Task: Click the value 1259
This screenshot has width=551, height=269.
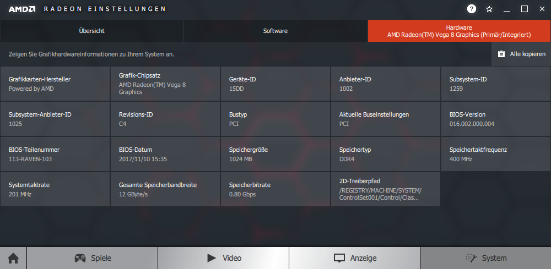Action: tap(456, 89)
